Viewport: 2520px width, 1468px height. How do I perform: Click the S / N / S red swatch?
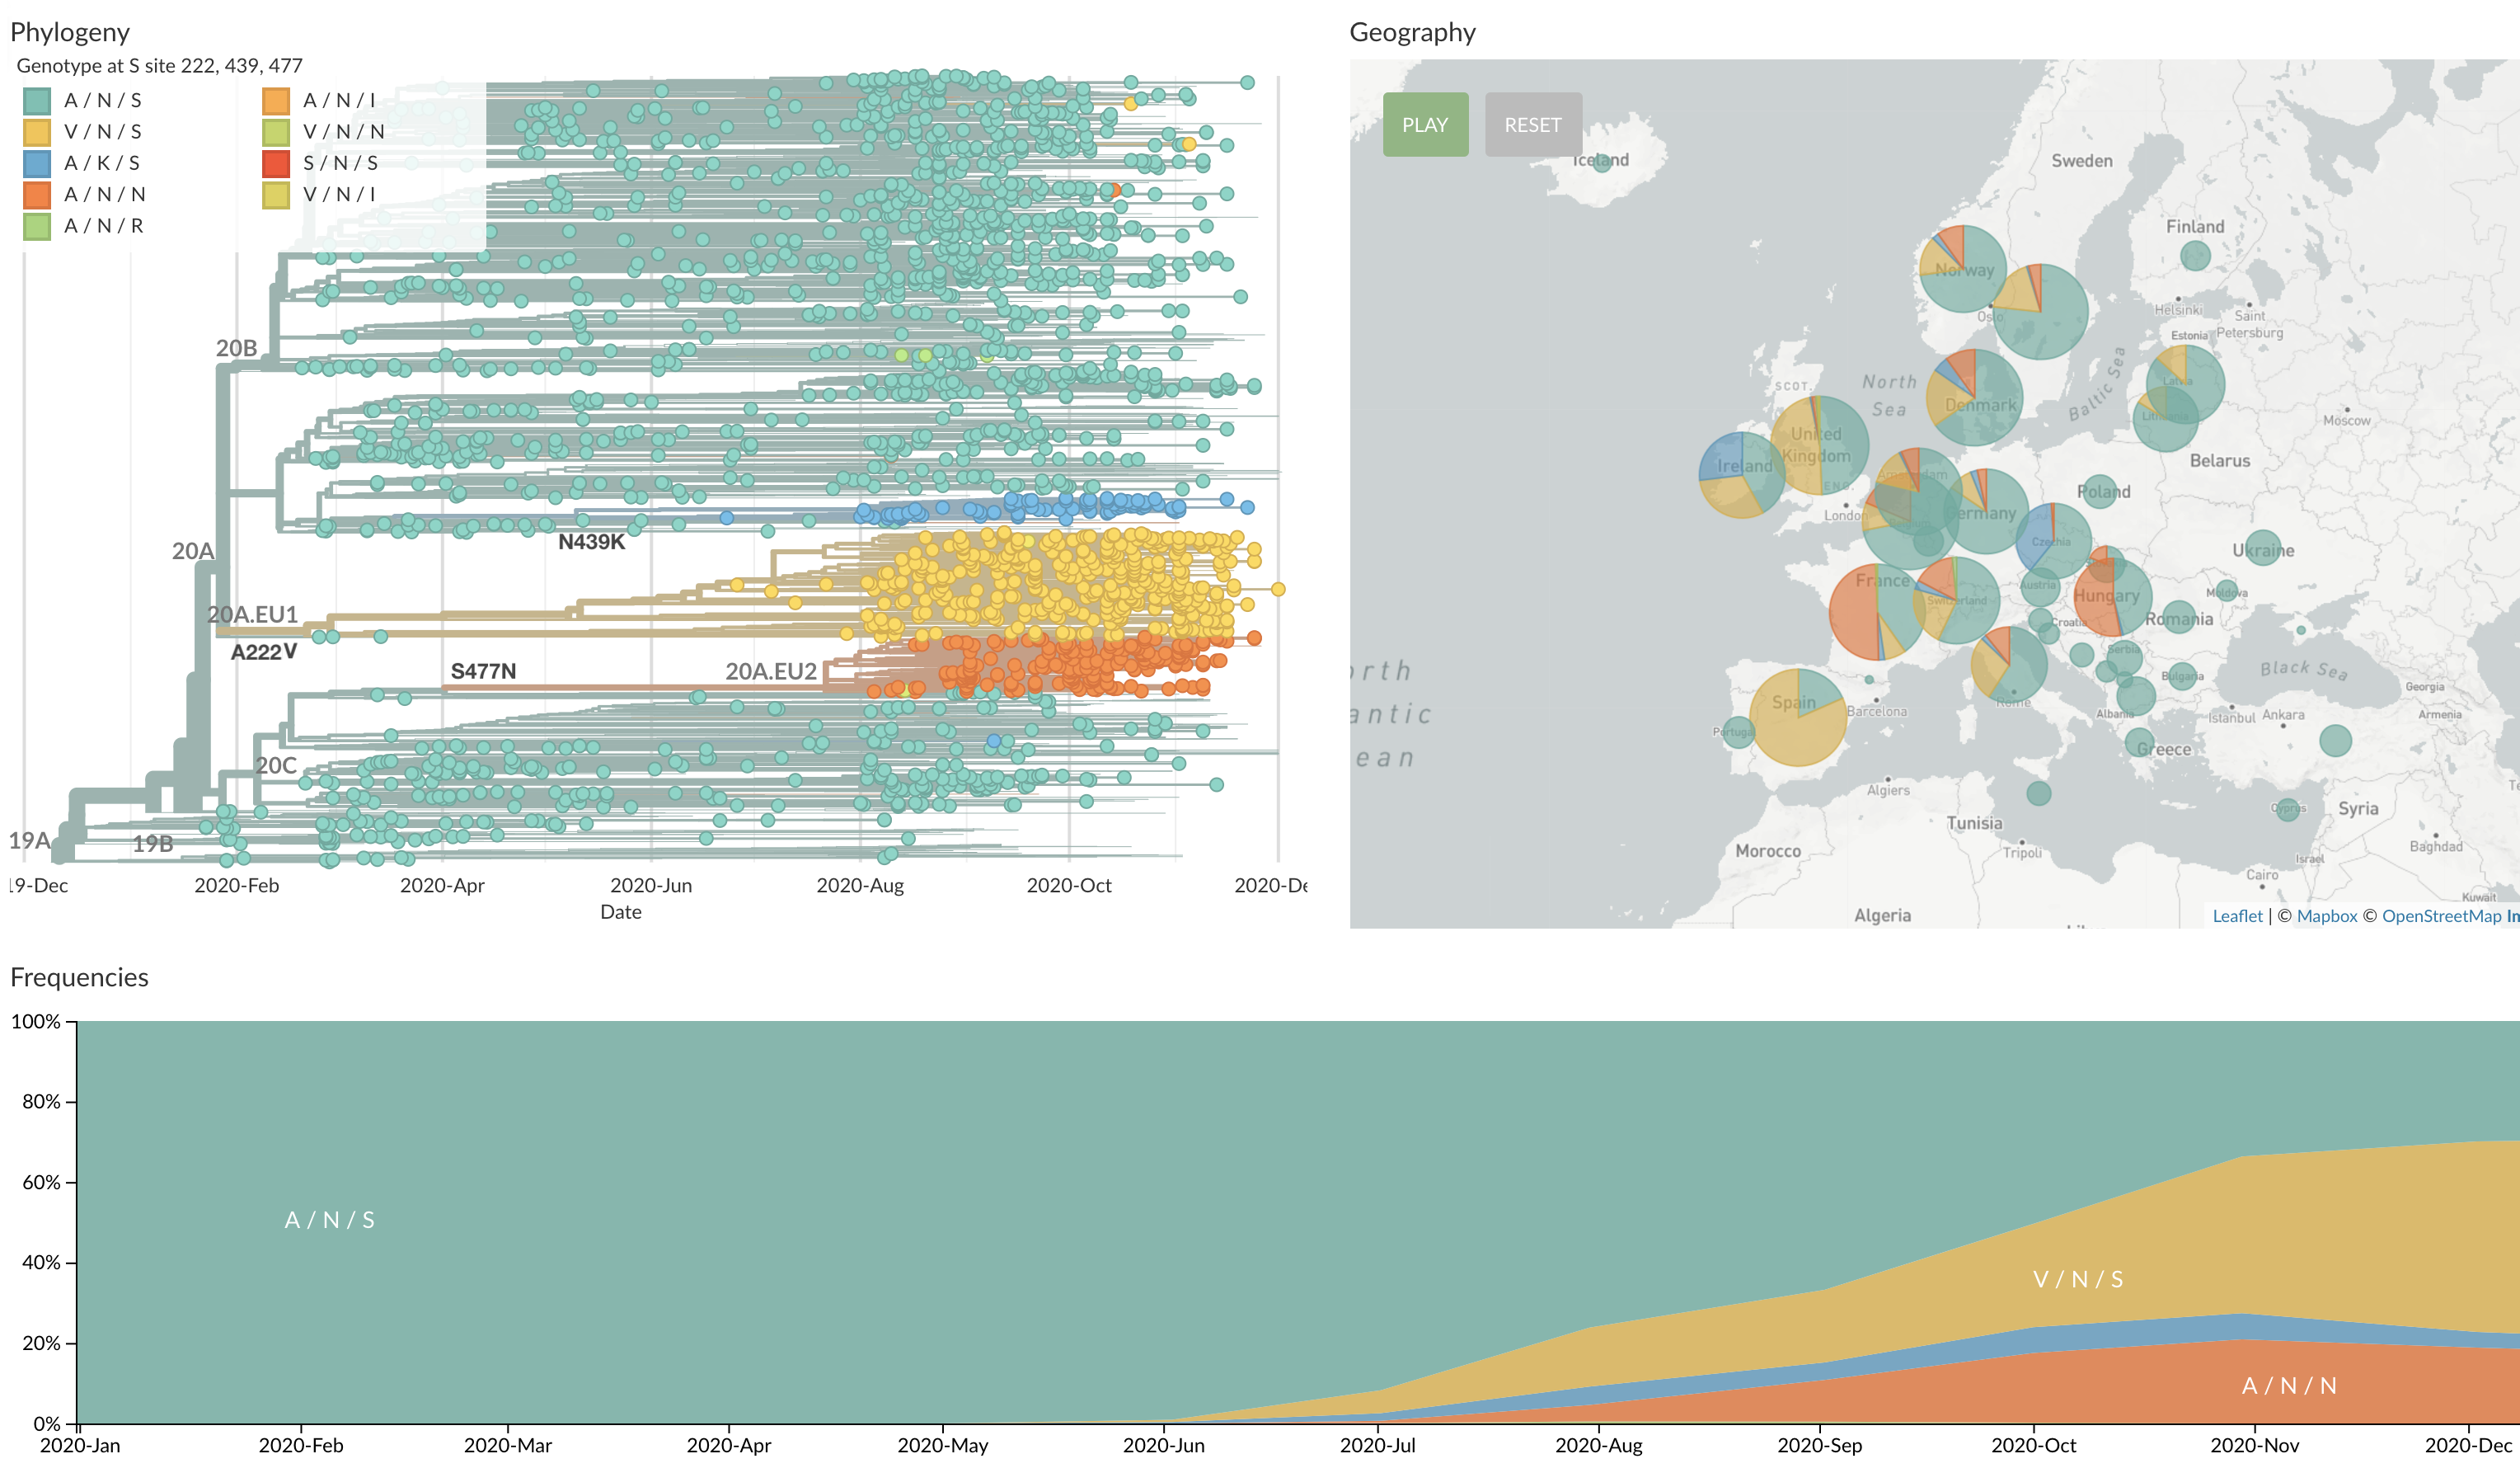coord(276,163)
